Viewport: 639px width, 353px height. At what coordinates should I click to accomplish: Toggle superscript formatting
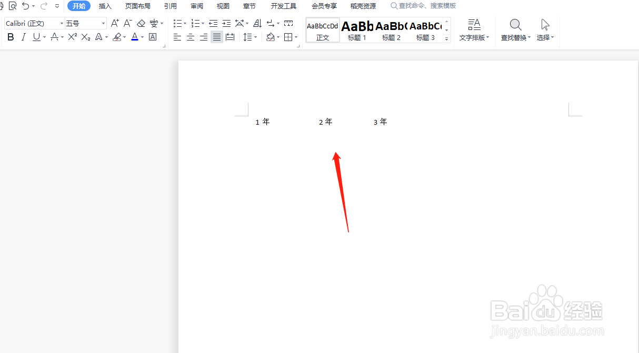pyautogui.click(x=73, y=37)
